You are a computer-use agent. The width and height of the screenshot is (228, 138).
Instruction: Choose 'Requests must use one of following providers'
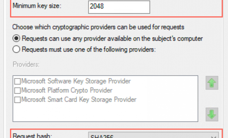click(16, 49)
